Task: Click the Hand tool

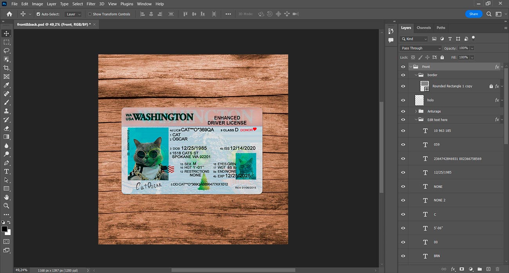Action: pos(7,197)
